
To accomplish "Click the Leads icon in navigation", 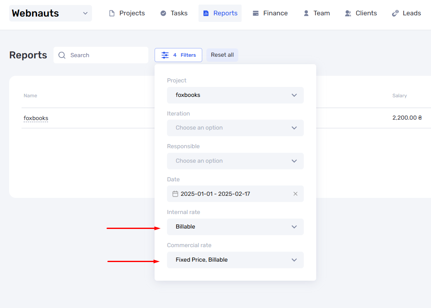I will [x=395, y=13].
